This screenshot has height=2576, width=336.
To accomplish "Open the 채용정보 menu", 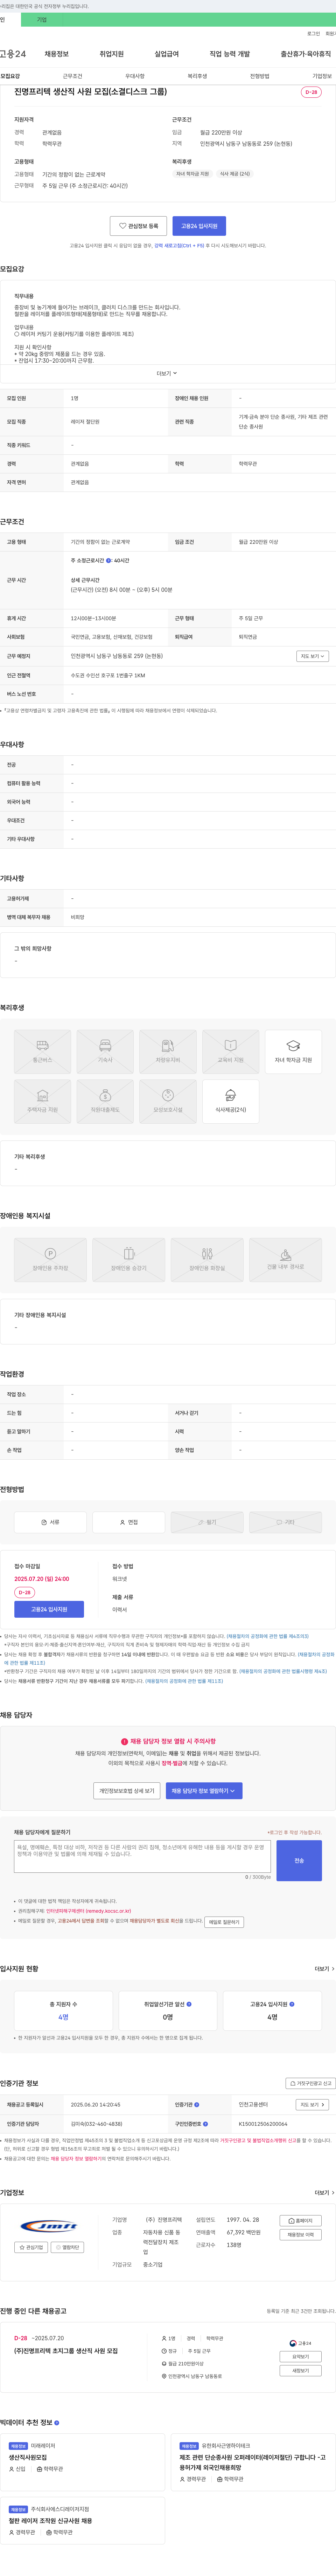I will pos(57,54).
